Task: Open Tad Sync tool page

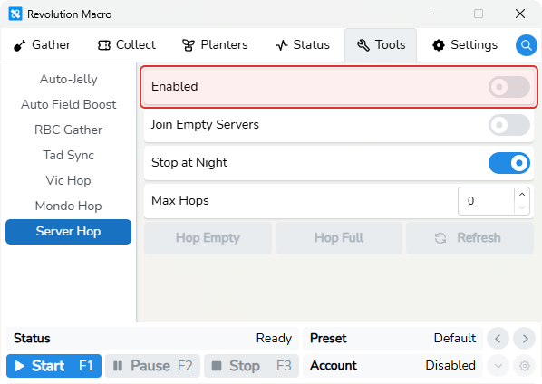Action: coord(69,155)
